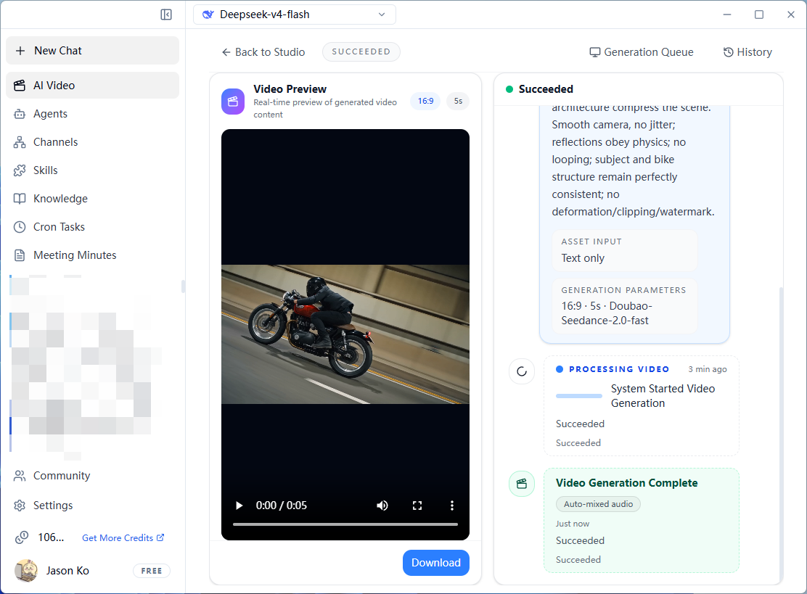Click the ASSET INPUT Text only box
This screenshot has width=807, height=594.
coord(625,250)
